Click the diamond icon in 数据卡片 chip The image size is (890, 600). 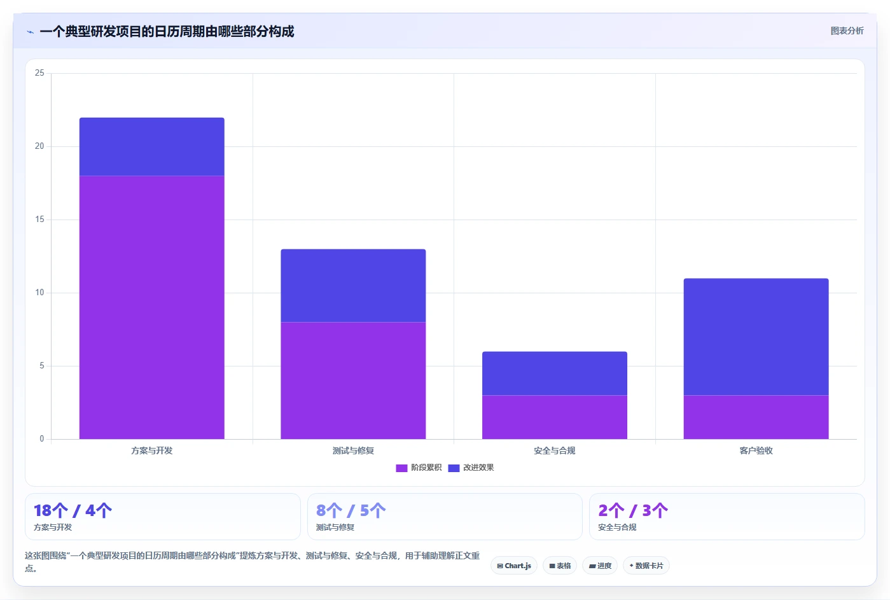[631, 565]
